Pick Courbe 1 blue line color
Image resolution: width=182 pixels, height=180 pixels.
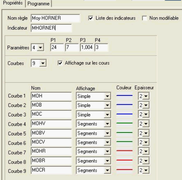click(124, 96)
